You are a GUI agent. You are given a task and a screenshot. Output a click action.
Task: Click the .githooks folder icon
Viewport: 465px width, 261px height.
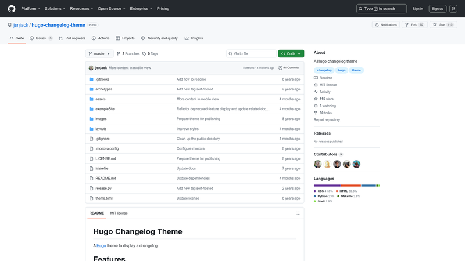[91, 79]
